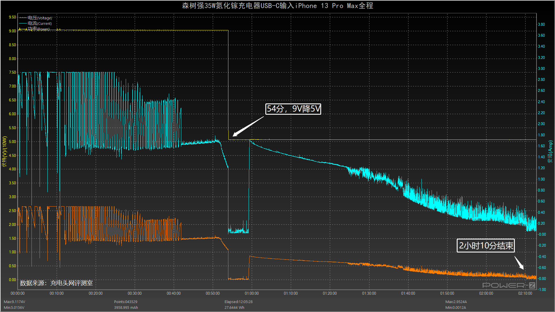
Task: Click the chart title about iPhone 13 Pro Max
Action: click(277, 6)
